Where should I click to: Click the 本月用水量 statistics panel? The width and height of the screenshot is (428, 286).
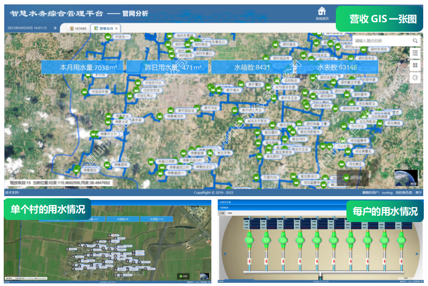[x=84, y=67]
